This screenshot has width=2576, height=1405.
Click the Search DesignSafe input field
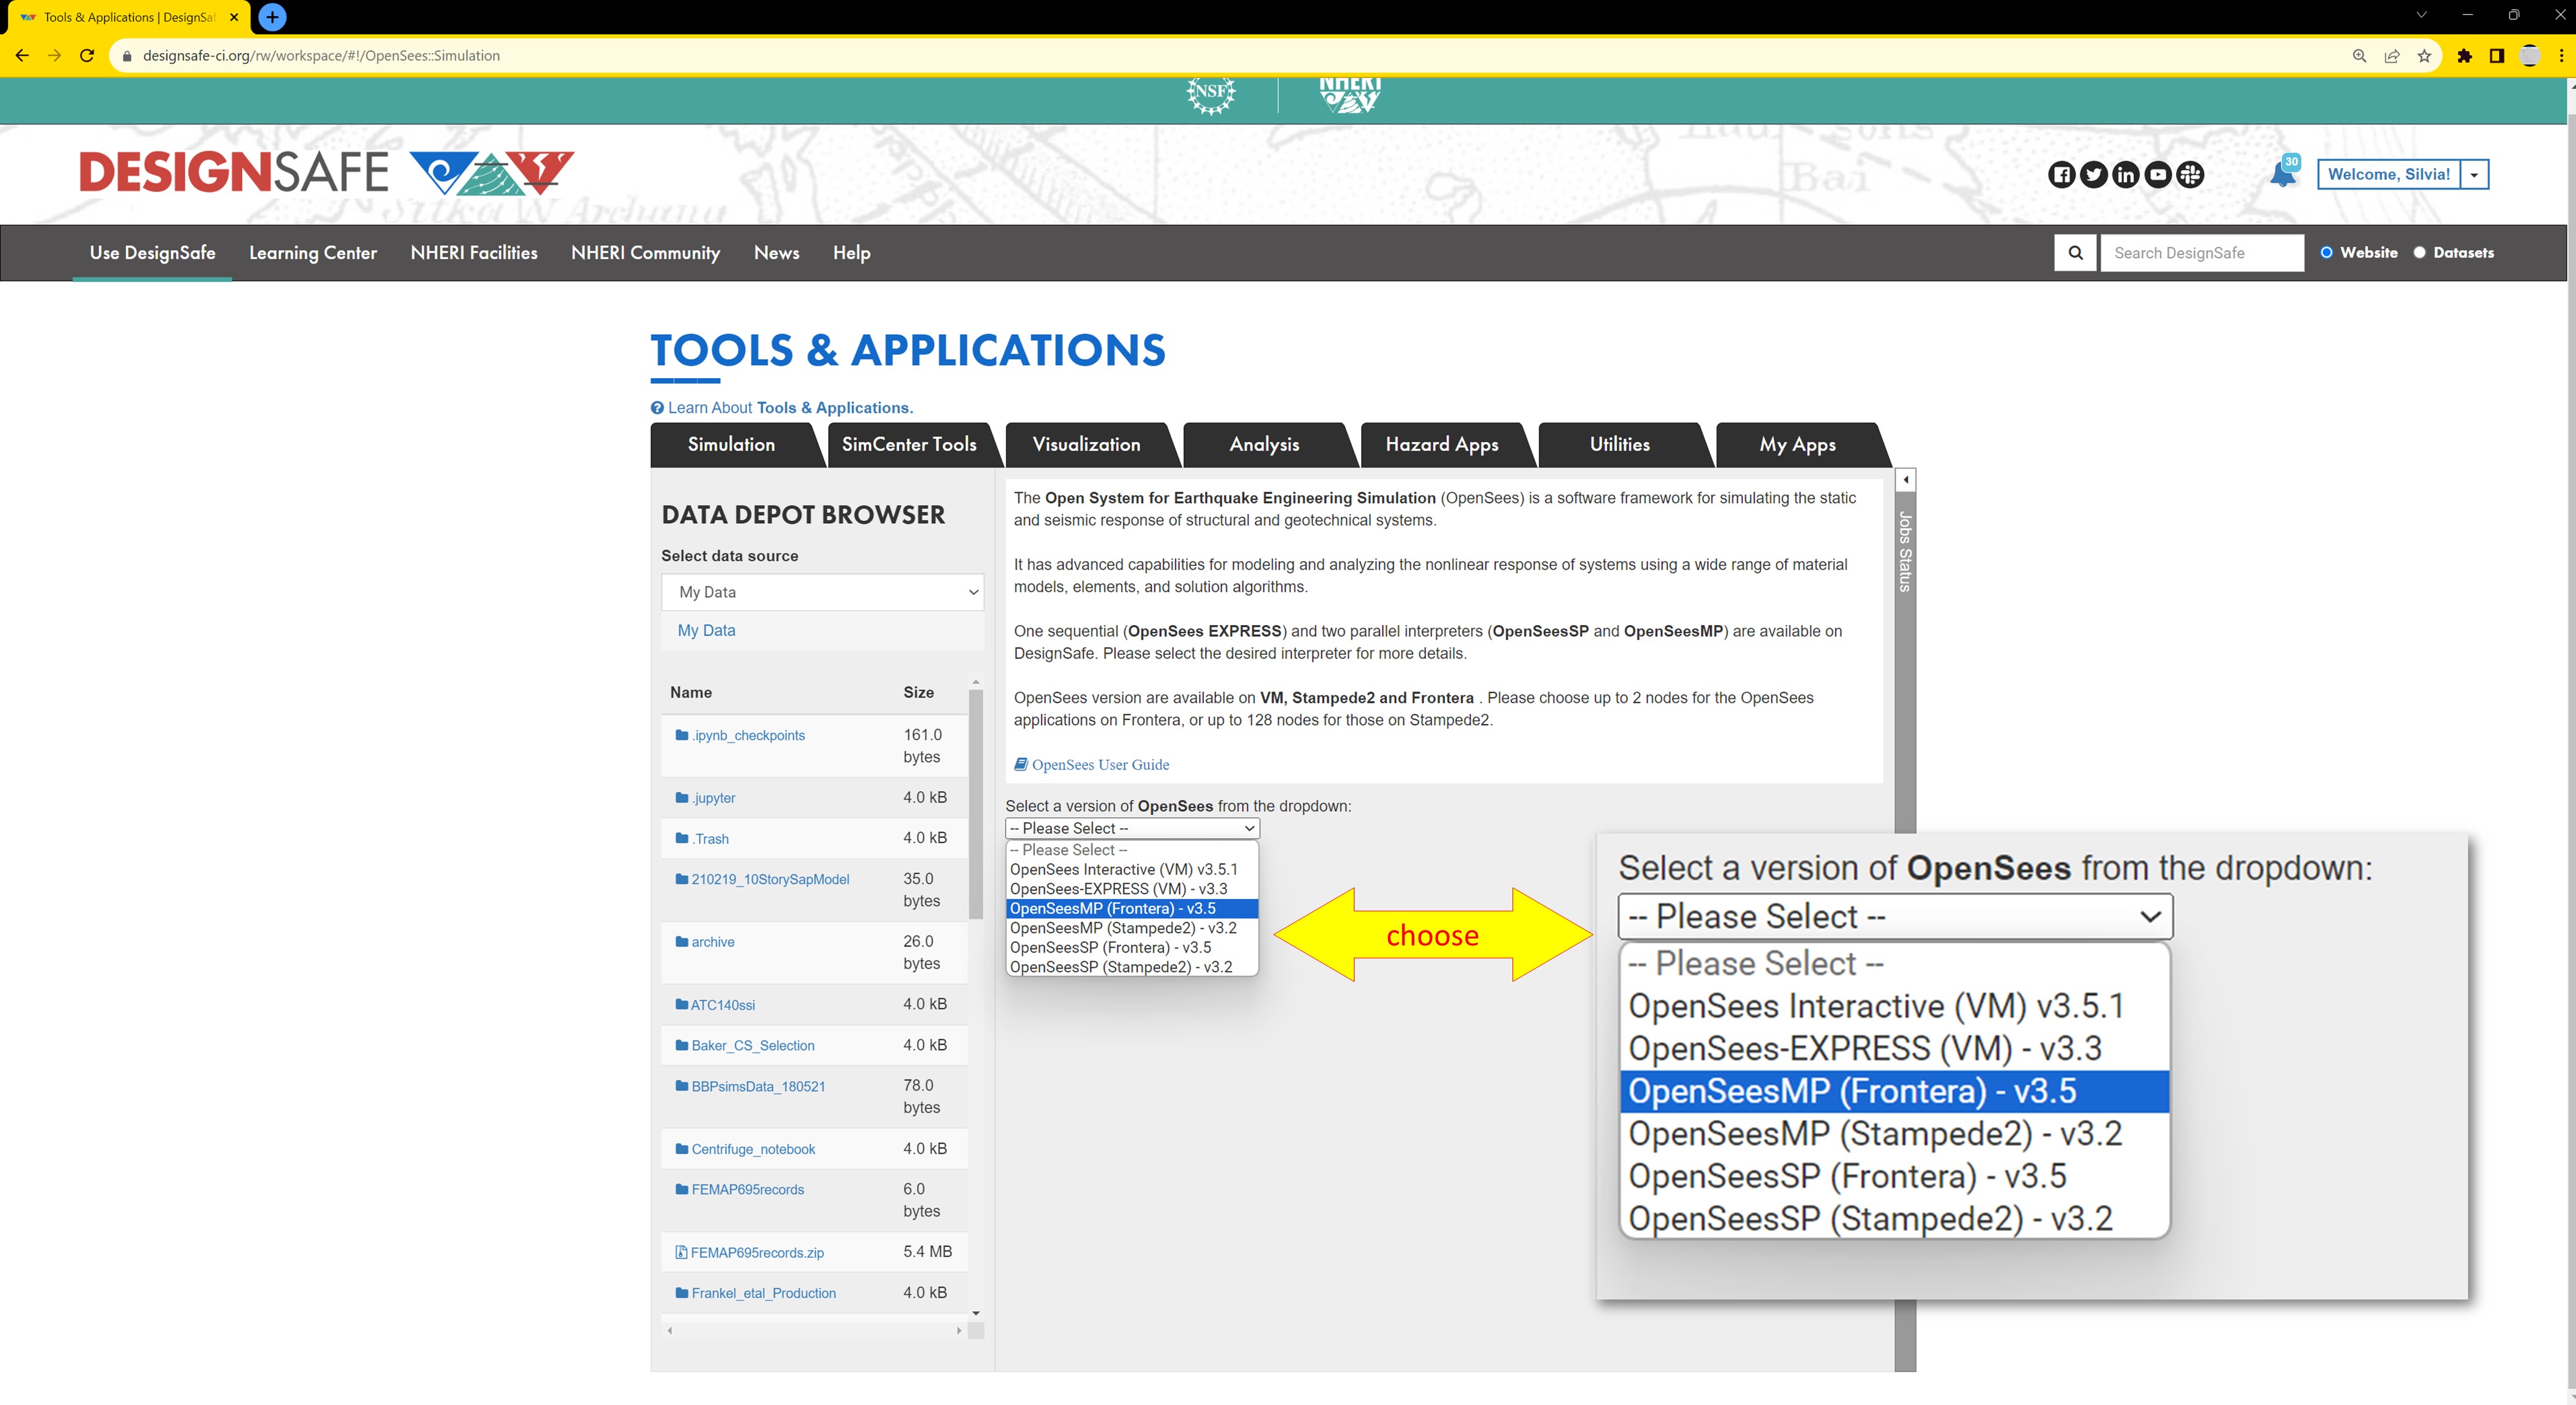[x=2200, y=253]
